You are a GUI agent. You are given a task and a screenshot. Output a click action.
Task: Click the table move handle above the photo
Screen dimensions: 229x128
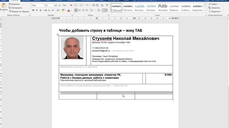coord(58,35)
